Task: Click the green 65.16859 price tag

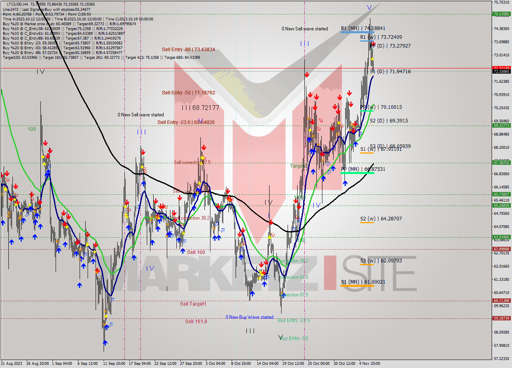Action: point(501,205)
